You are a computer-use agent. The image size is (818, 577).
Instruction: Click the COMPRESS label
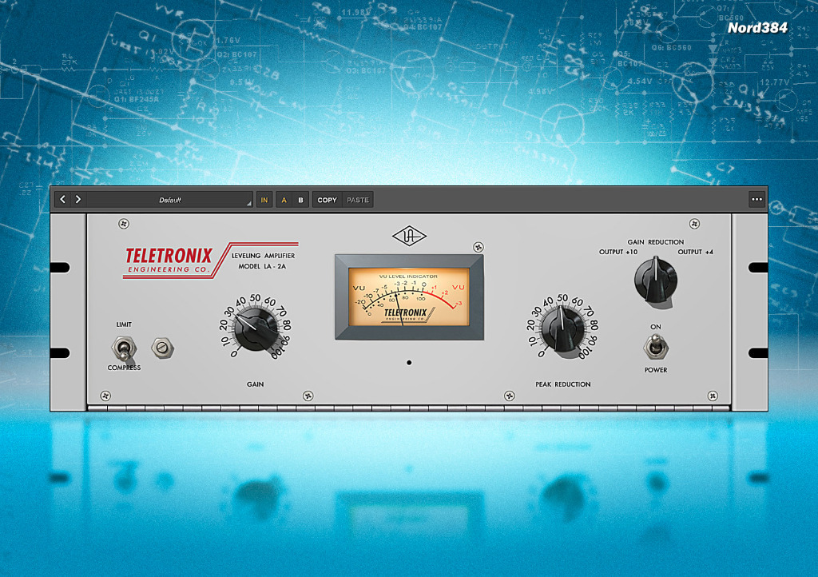(124, 368)
